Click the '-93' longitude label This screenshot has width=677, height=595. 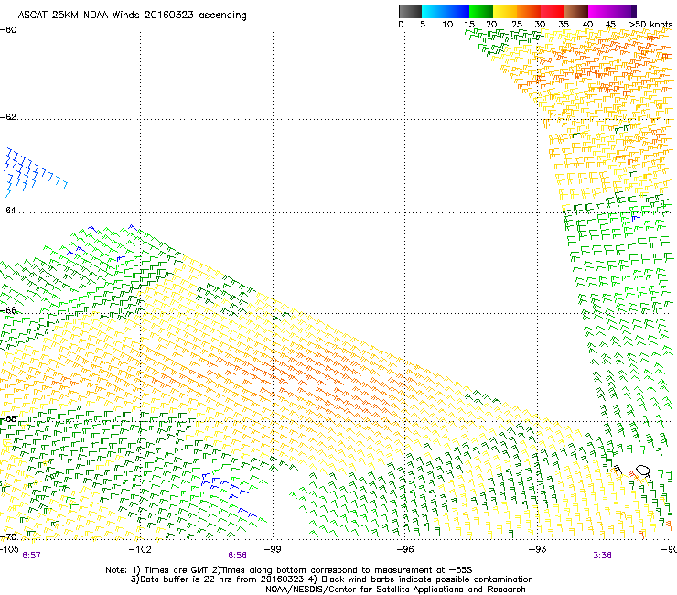coord(538,549)
